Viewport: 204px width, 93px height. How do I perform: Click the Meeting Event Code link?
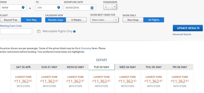tap(11, 26)
